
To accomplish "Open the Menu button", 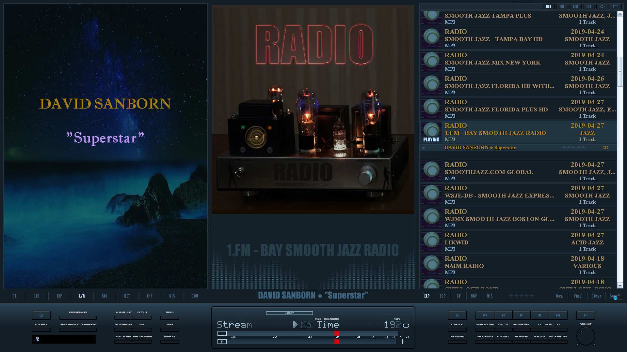I will coord(169,317).
